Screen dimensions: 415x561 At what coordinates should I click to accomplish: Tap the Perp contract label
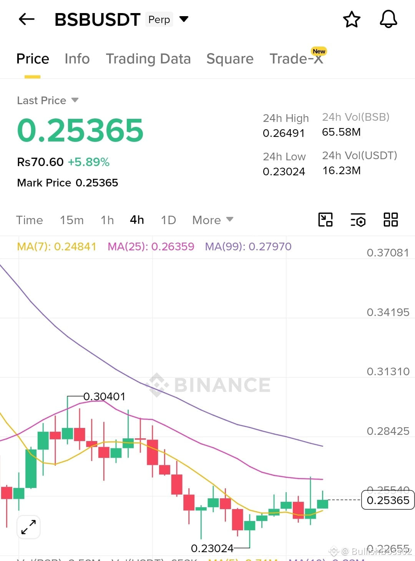pos(159,19)
